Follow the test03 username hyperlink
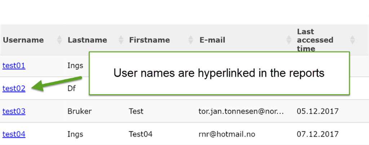The height and width of the screenshot is (145, 369). point(14,111)
